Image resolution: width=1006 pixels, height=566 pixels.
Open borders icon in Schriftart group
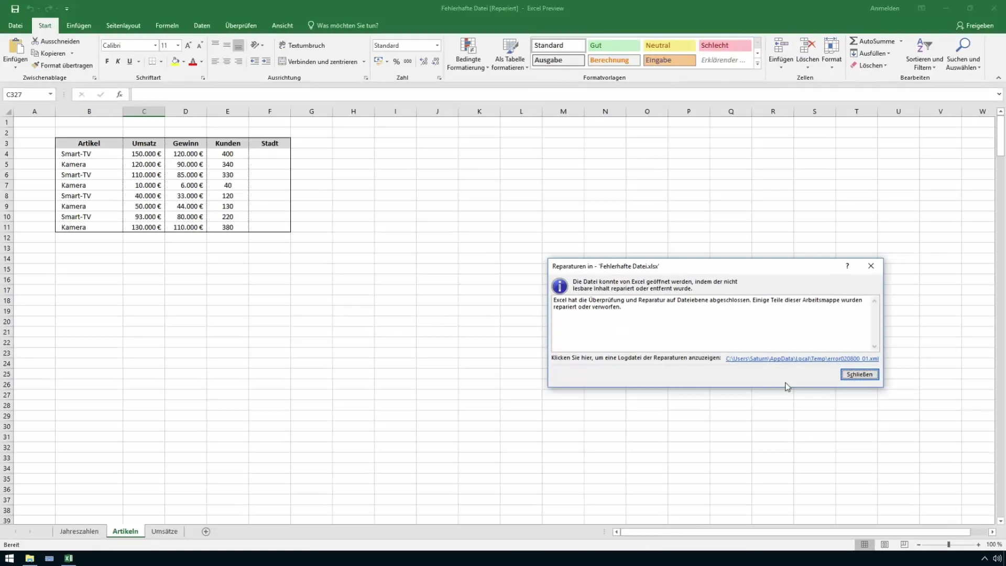click(152, 61)
